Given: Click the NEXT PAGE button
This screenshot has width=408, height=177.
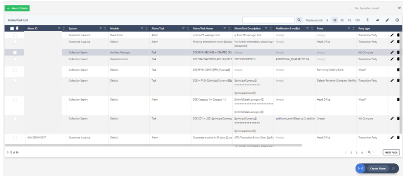Looking at the screenshot, I should click(x=391, y=153).
